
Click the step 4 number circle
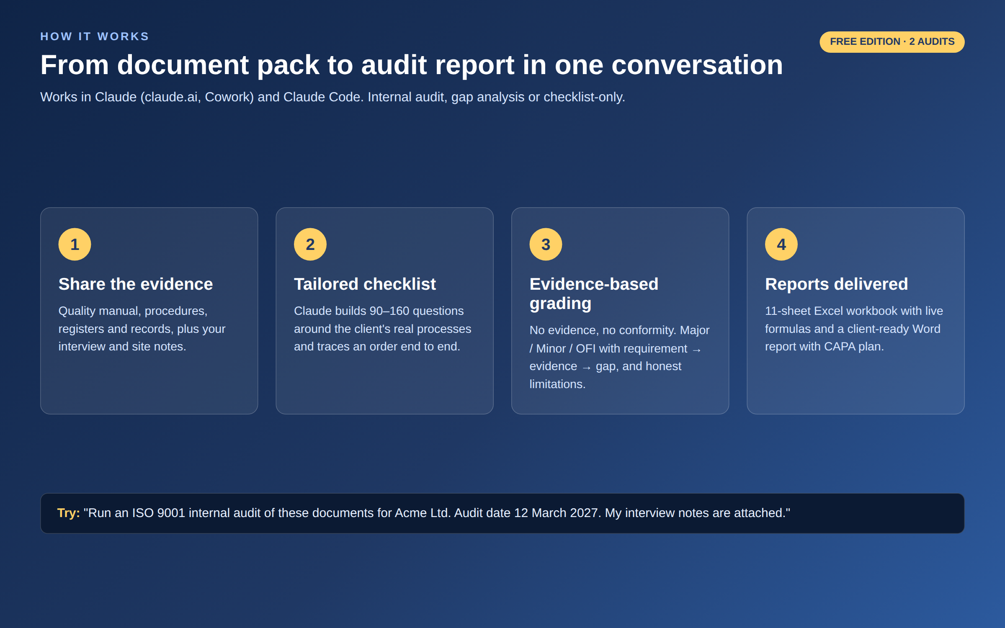pos(781,244)
